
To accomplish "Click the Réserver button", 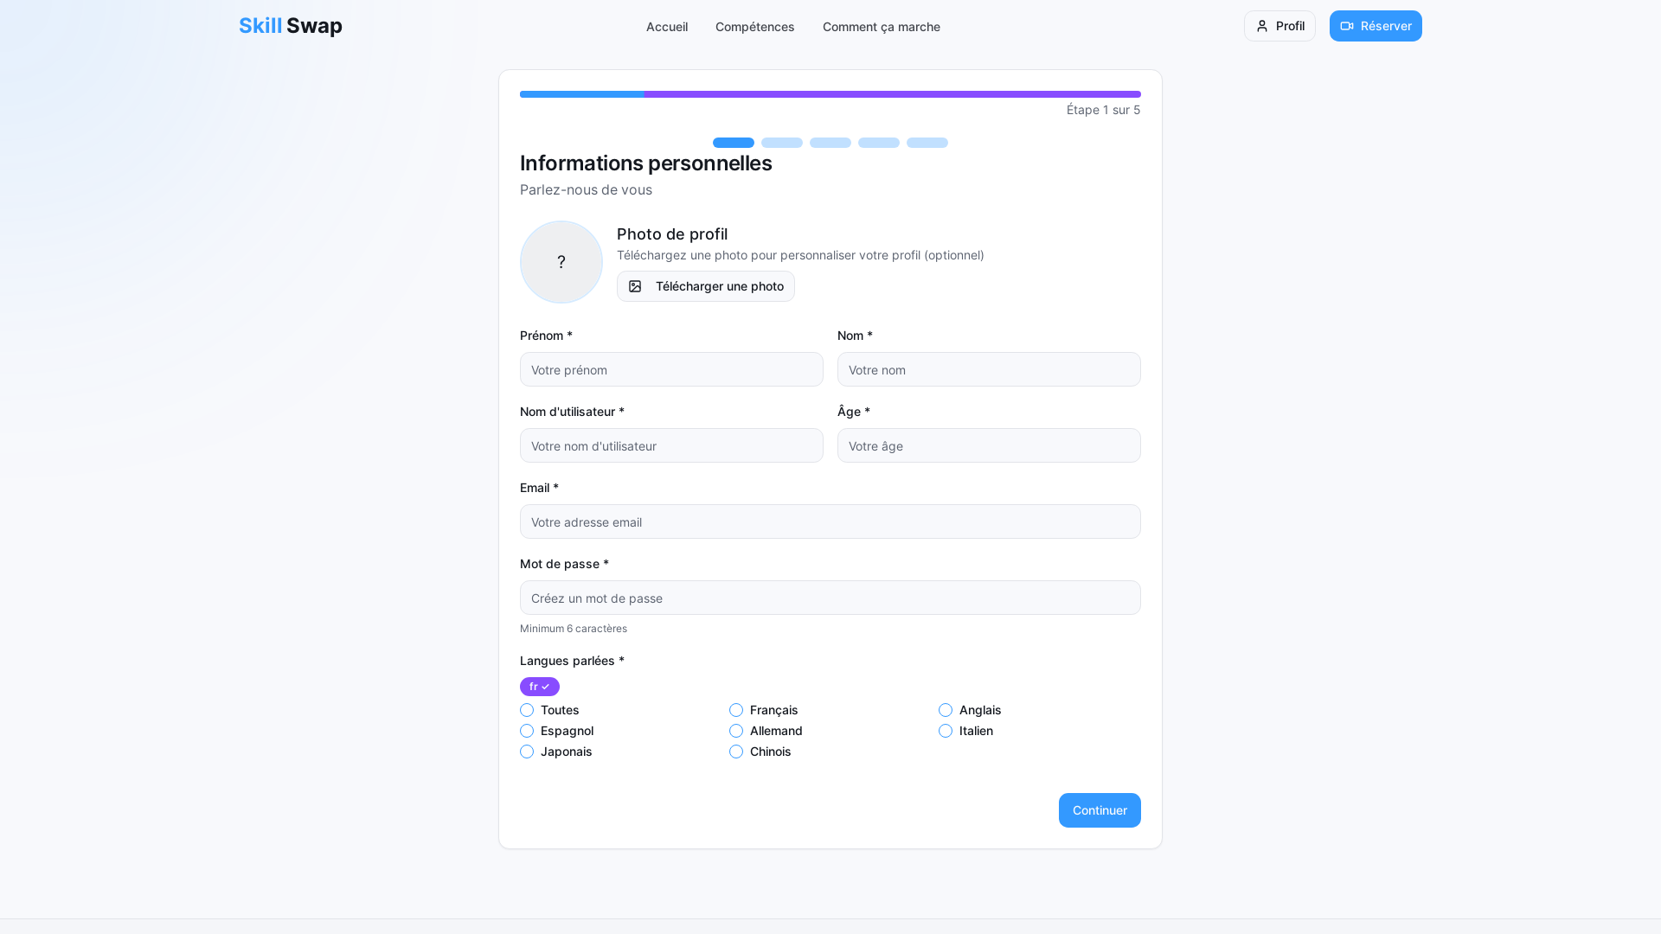I will (1376, 26).
